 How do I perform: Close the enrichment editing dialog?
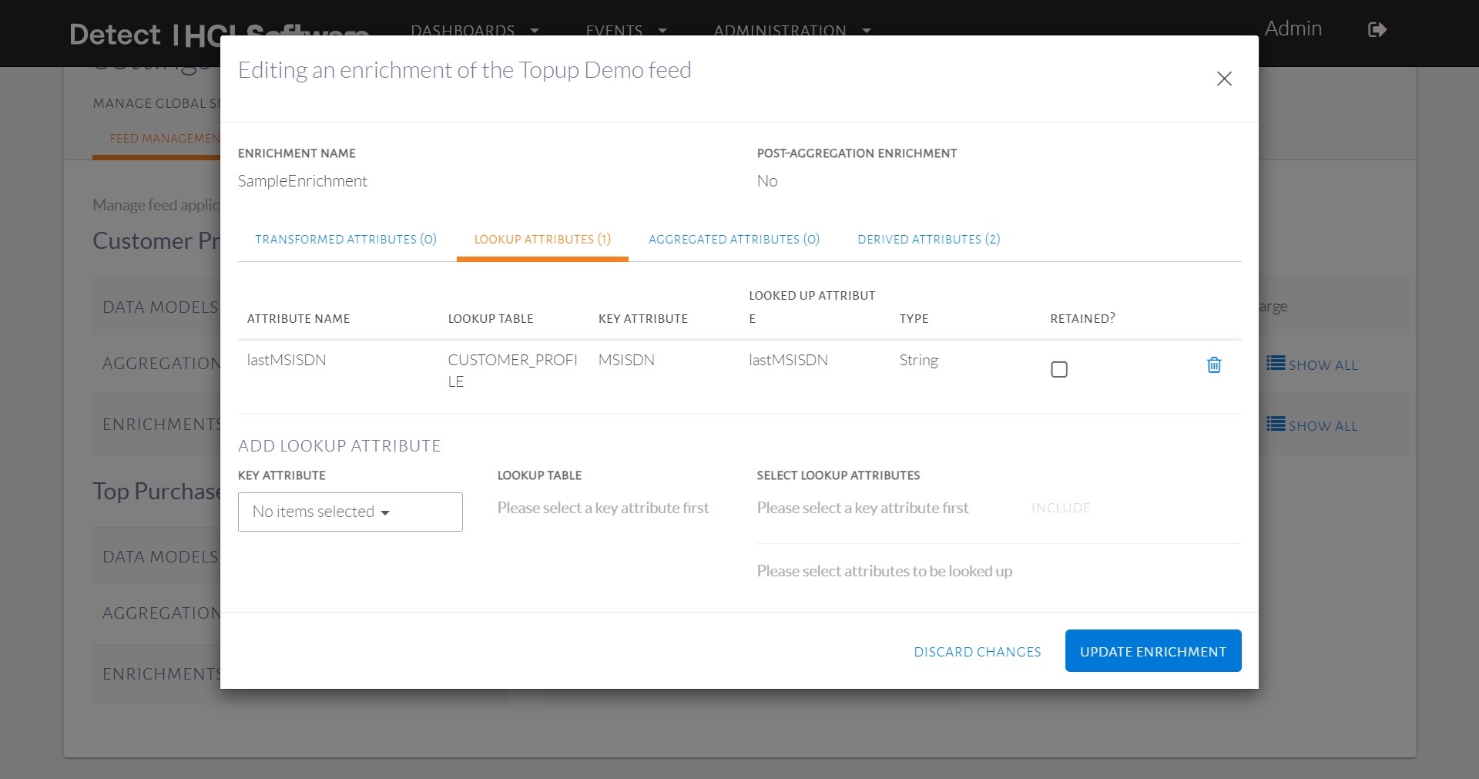(1223, 79)
